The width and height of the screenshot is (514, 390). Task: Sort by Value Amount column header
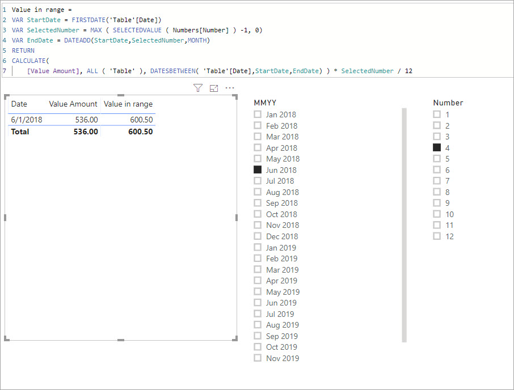(x=73, y=104)
